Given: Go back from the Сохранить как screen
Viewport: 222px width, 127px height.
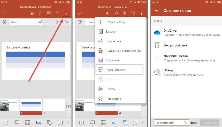Looking at the screenshot, I should (x=157, y=11).
